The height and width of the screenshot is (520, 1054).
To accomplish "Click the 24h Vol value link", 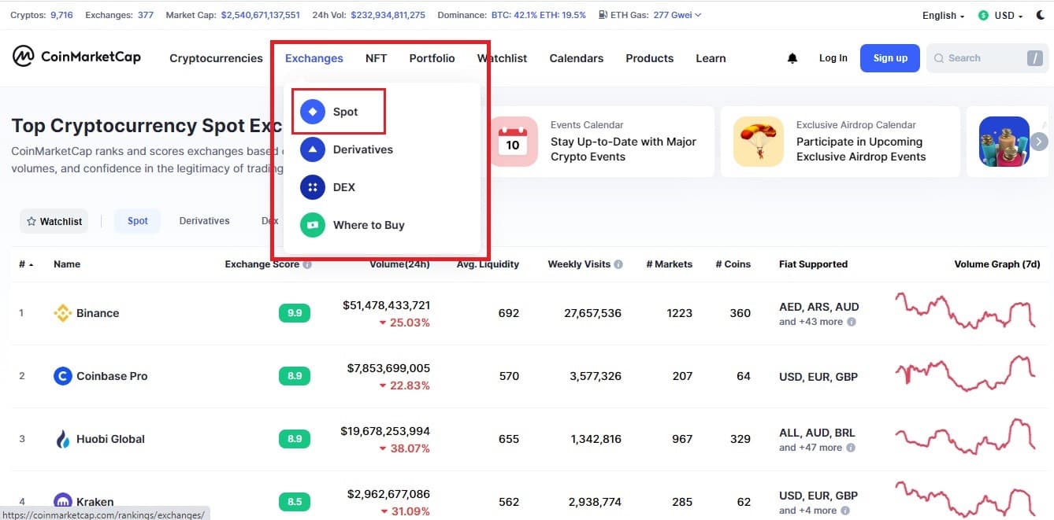I will pos(388,15).
